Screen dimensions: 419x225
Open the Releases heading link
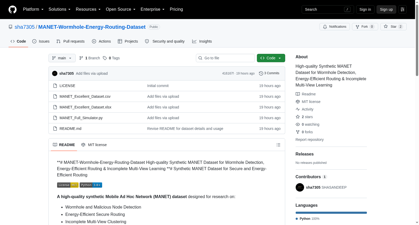(305, 154)
